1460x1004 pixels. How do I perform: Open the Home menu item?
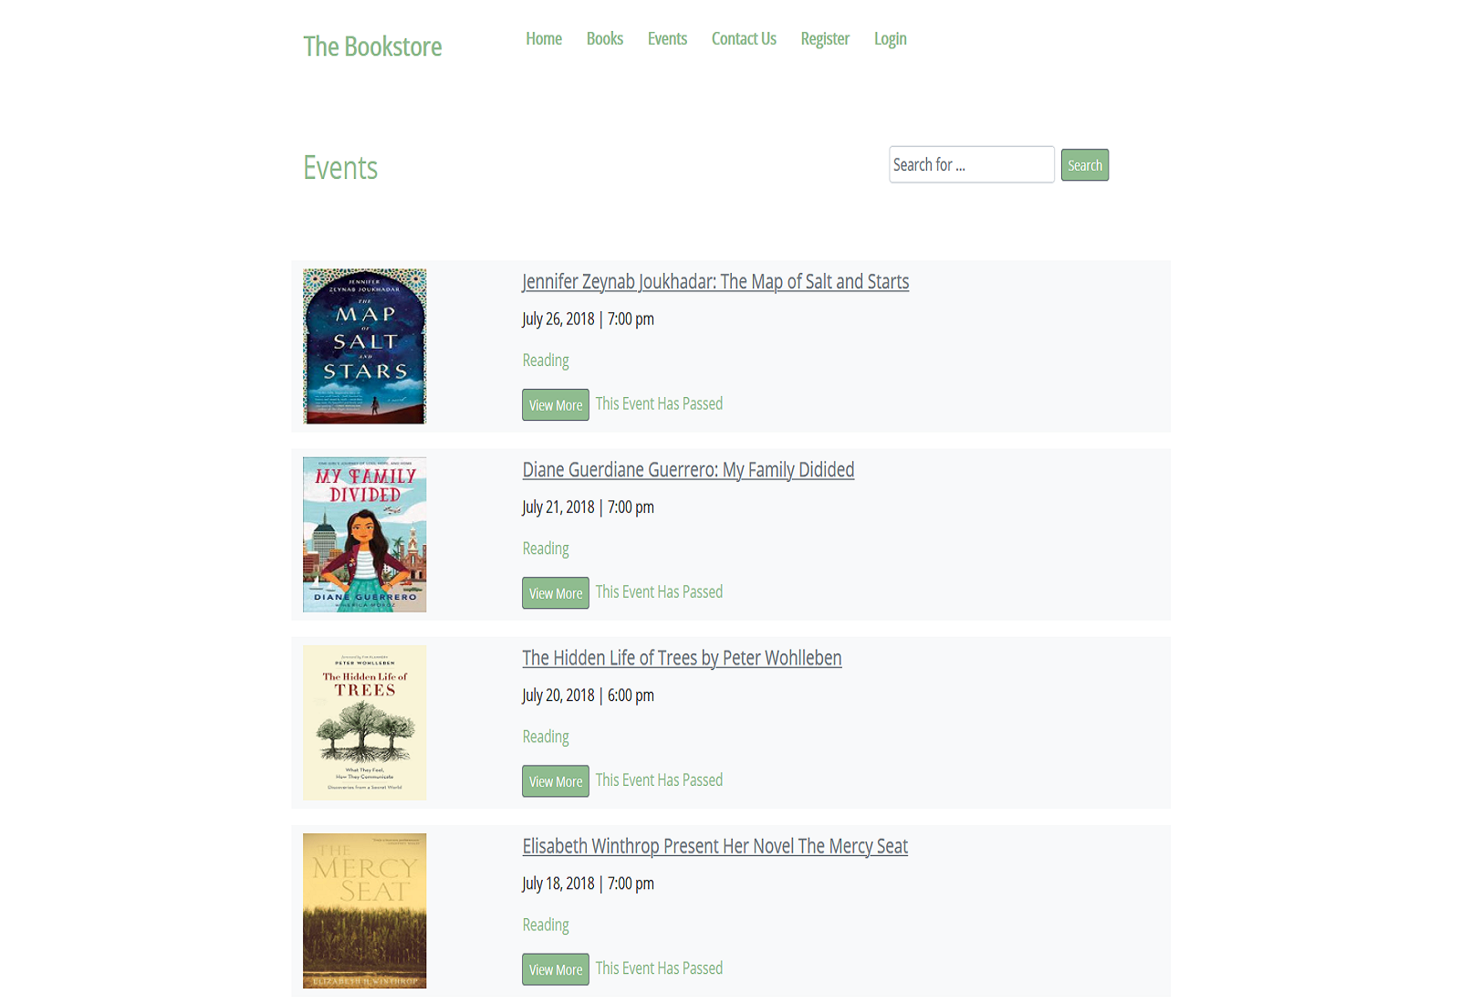(544, 39)
